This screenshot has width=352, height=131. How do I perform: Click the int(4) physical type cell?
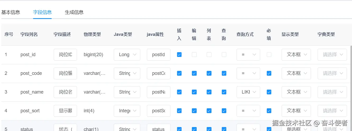pos(89,111)
